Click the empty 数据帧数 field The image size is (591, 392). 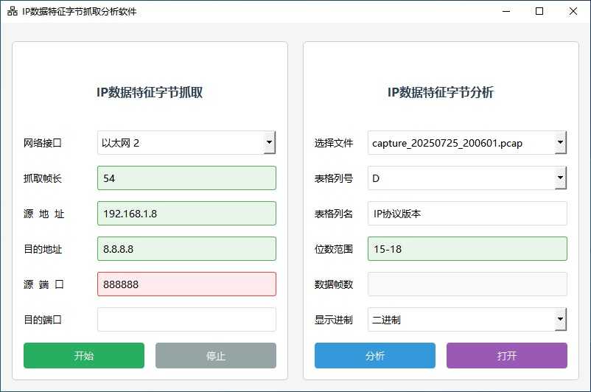pyautogui.click(x=467, y=284)
